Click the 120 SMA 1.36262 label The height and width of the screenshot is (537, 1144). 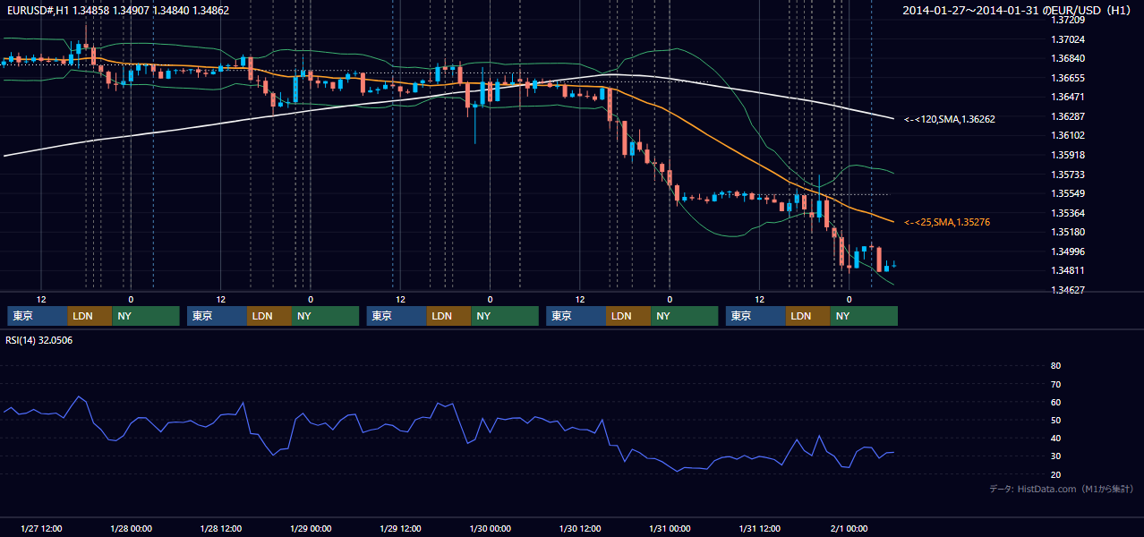tap(950, 119)
